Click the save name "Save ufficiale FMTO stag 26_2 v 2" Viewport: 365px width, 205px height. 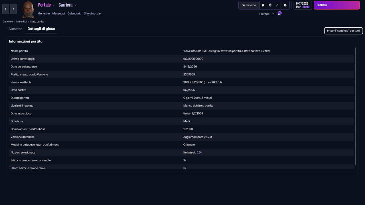[x=206, y=51]
